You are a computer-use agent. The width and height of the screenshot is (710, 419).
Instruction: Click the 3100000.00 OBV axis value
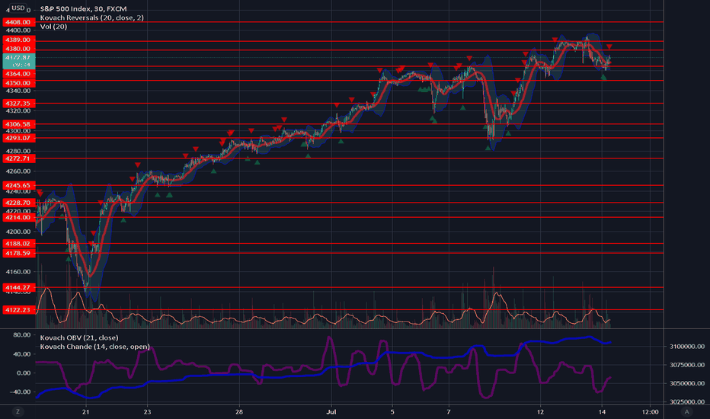(x=687, y=346)
